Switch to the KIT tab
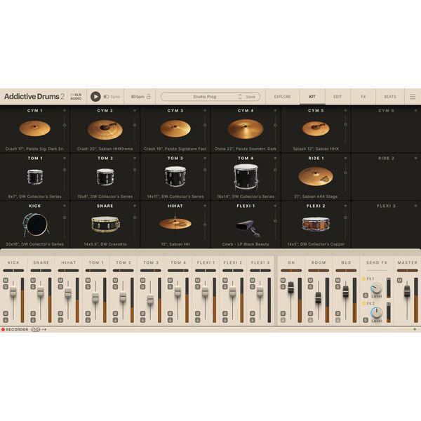The height and width of the screenshot is (421, 421). click(x=312, y=97)
